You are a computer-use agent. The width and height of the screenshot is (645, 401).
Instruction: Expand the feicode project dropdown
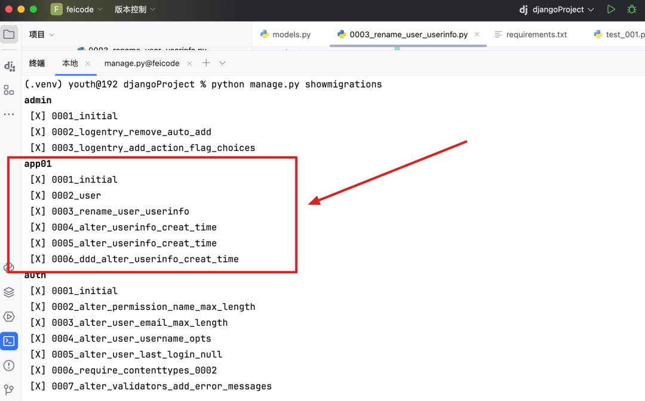pos(100,10)
